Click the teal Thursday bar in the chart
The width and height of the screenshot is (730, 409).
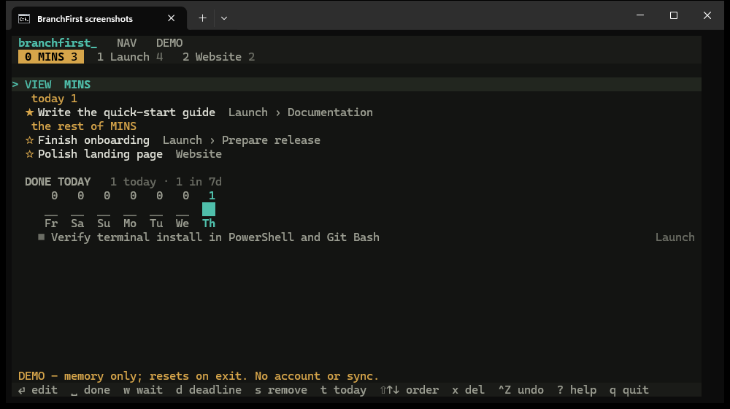tap(209, 209)
